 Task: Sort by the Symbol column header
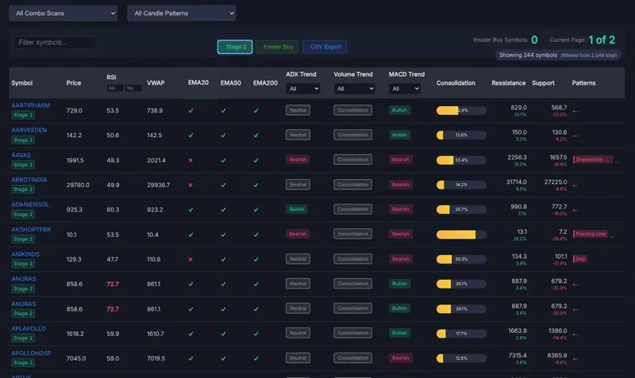[x=22, y=83]
